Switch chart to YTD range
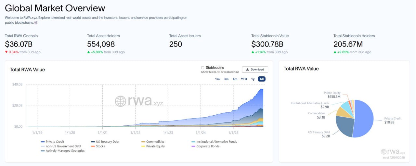 point(244,79)
